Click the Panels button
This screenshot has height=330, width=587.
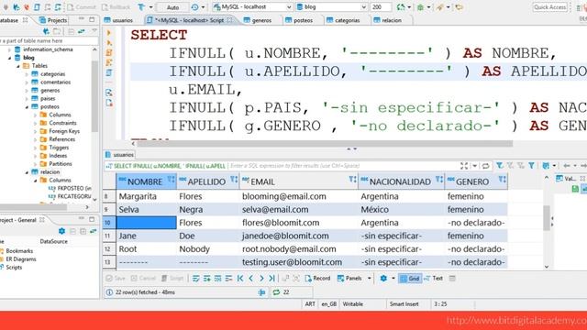coord(349,279)
